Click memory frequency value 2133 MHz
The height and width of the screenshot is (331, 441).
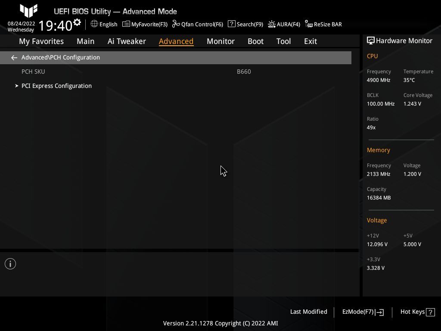pos(378,174)
